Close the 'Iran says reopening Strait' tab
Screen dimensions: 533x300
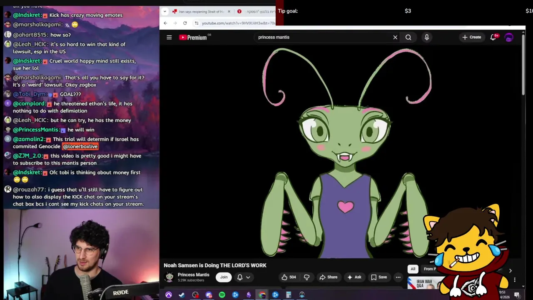click(x=229, y=11)
